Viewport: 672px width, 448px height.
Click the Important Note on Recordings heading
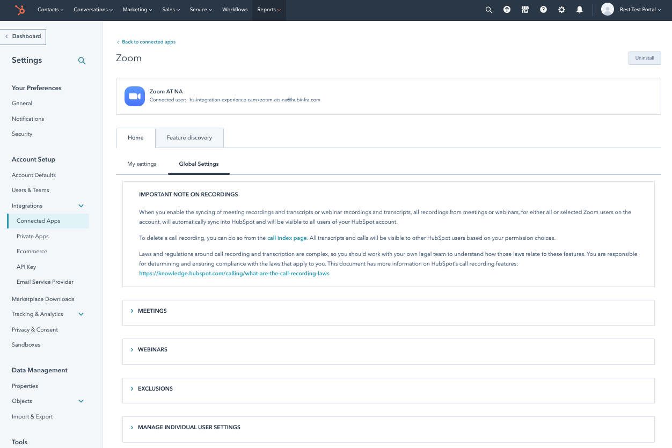188,195
